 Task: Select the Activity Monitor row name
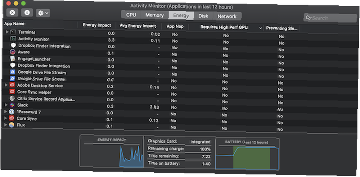click(x=33, y=39)
